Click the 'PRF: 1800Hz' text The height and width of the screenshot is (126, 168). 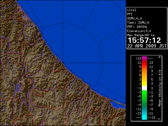coord(137,27)
